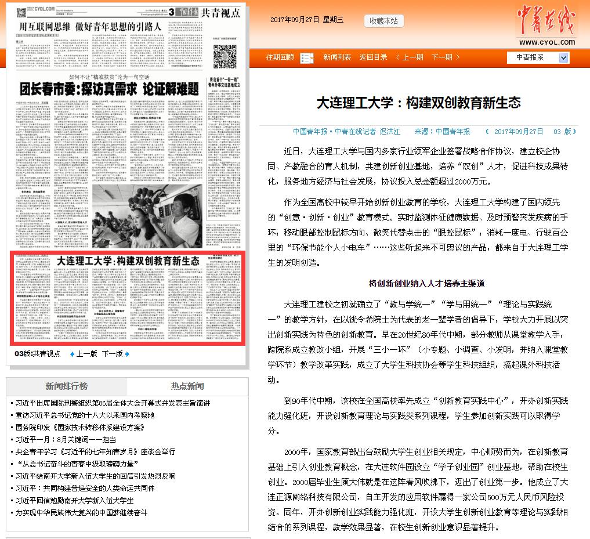Click 上一版 previous page link
This screenshot has height=539, width=590.
coord(86,354)
